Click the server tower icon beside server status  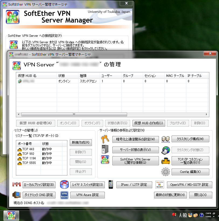click(105, 149)
